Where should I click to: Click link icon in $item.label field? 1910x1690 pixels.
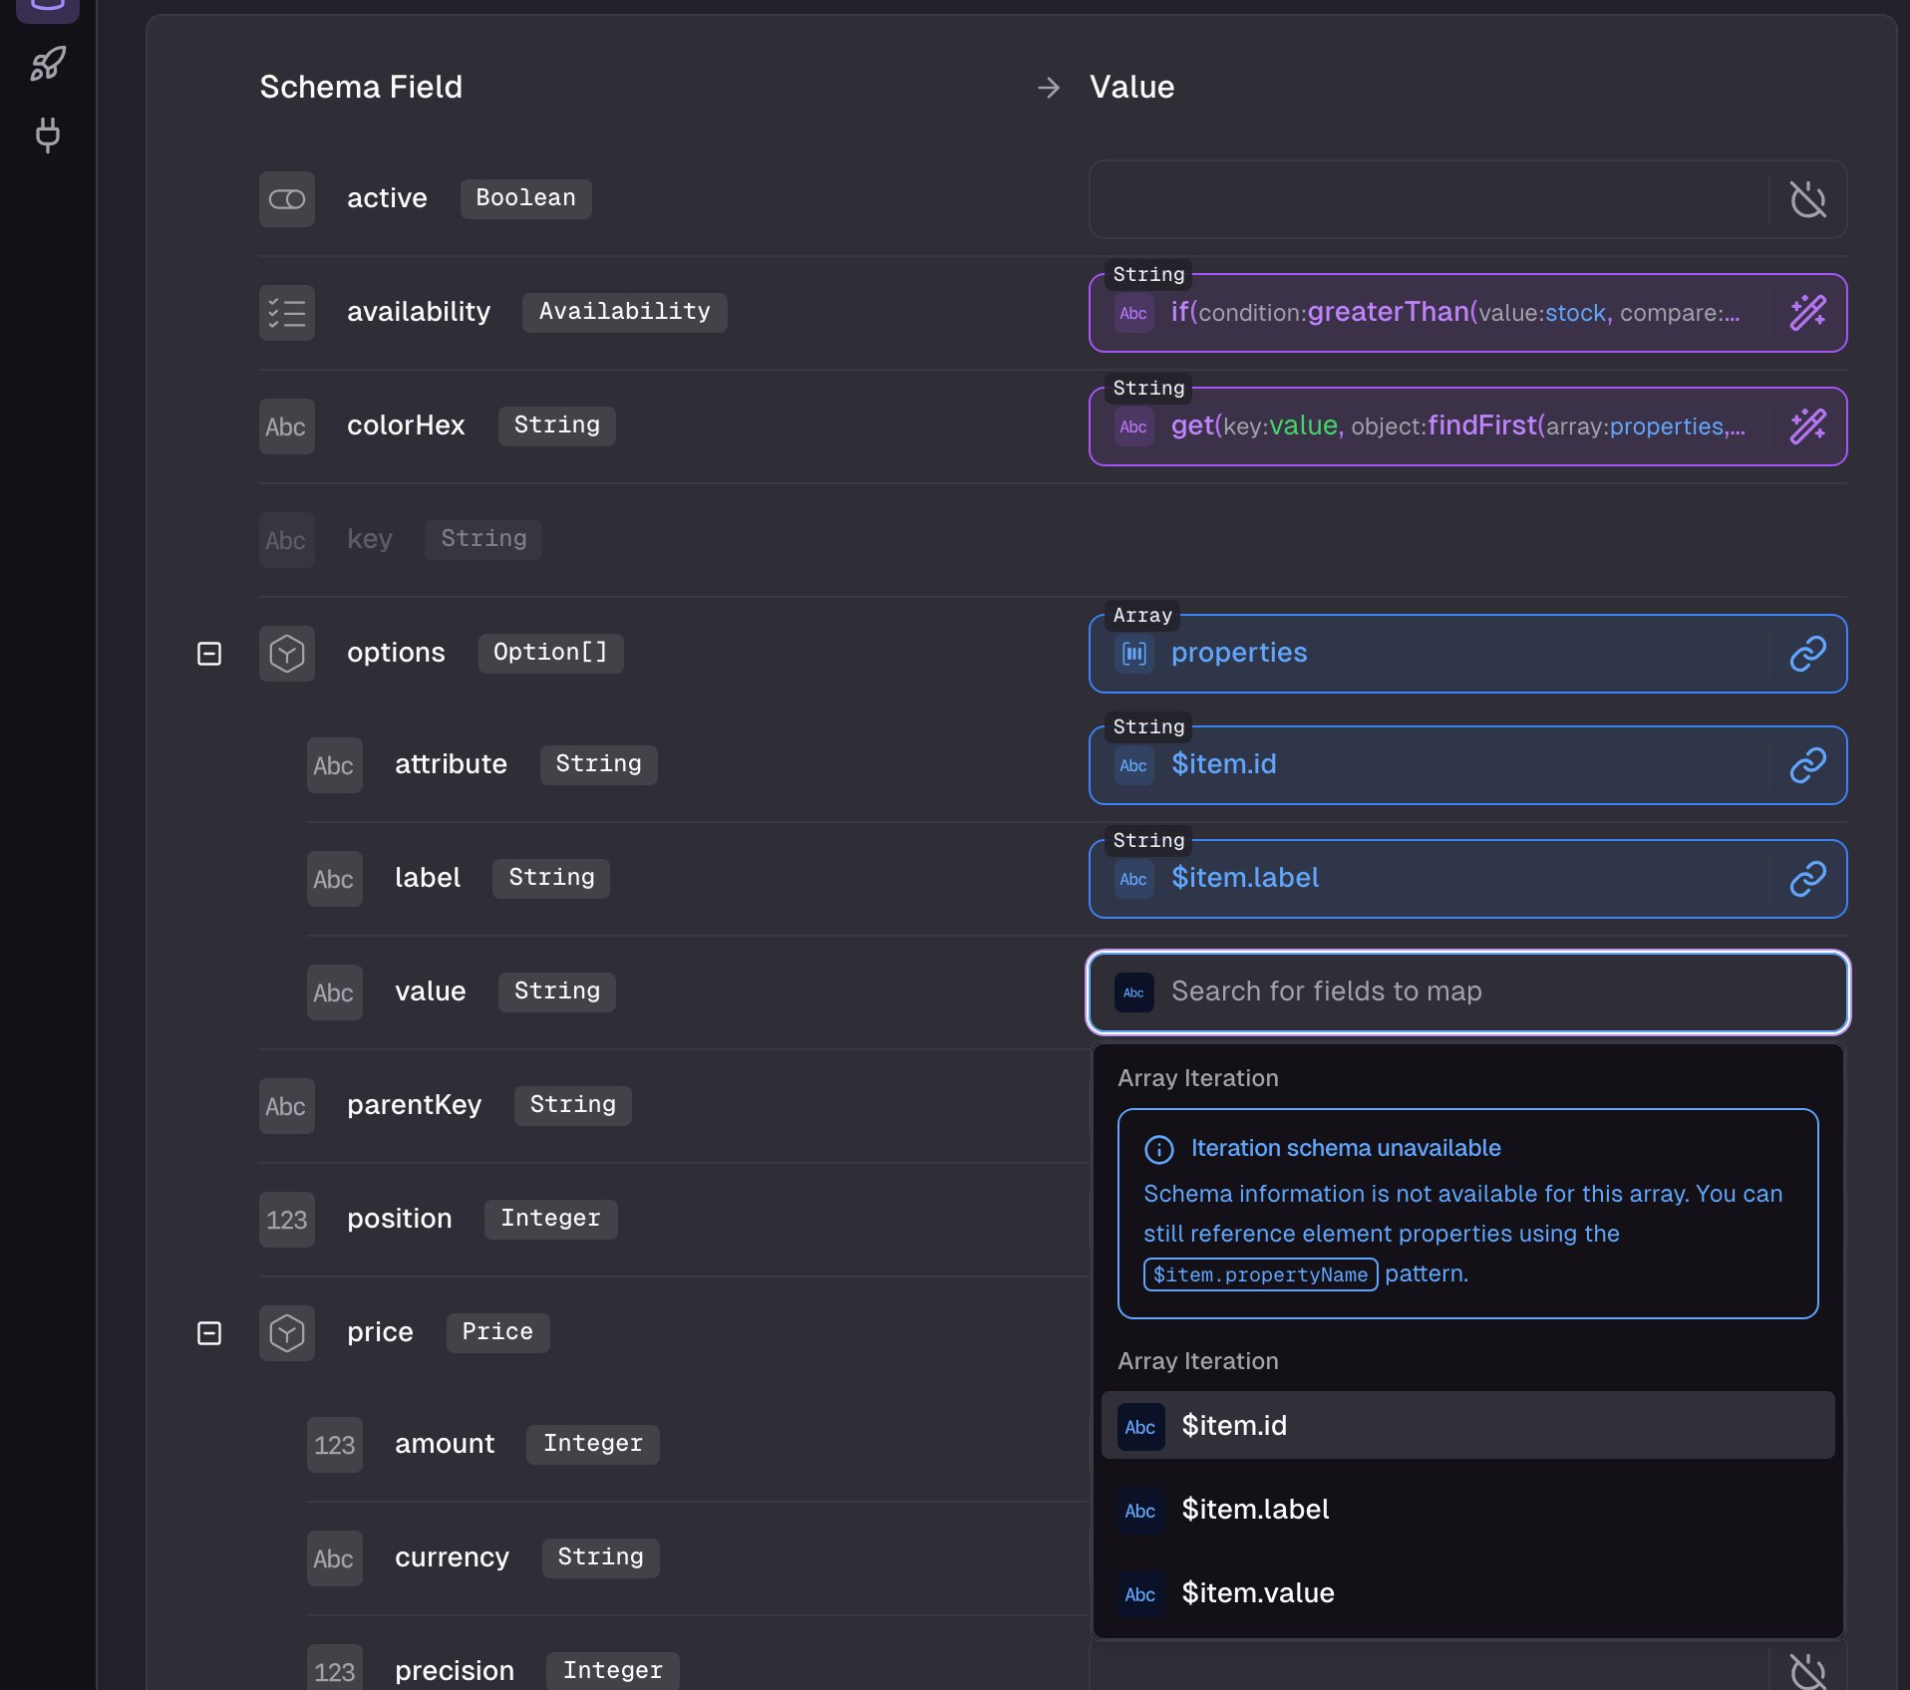point(1807,879)
